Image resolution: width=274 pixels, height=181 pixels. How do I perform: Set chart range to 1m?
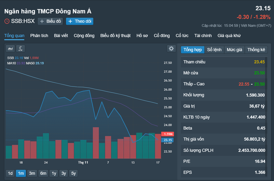[x=21, y=173]
